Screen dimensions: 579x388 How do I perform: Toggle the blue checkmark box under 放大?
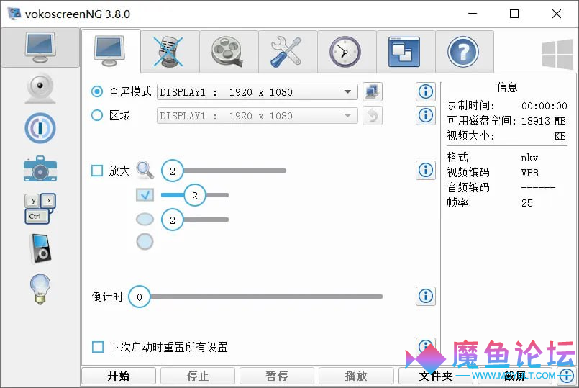(x=145, y=195)
